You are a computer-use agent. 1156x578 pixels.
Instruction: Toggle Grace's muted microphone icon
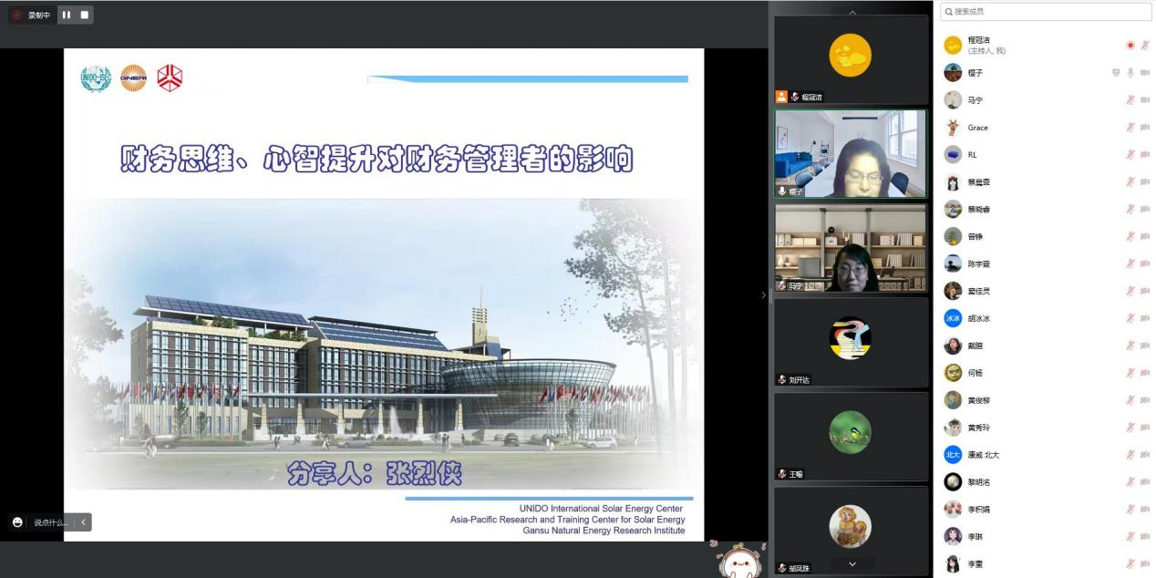[x=1130, y=128]
